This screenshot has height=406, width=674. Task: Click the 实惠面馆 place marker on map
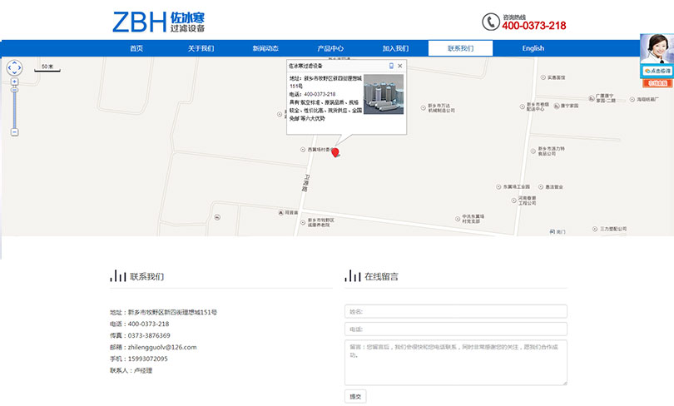click(x=544, y=77)
